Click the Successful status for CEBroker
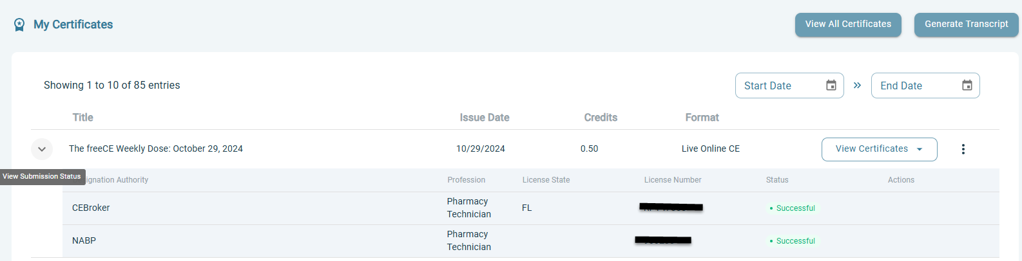 [x=793, y=208]
